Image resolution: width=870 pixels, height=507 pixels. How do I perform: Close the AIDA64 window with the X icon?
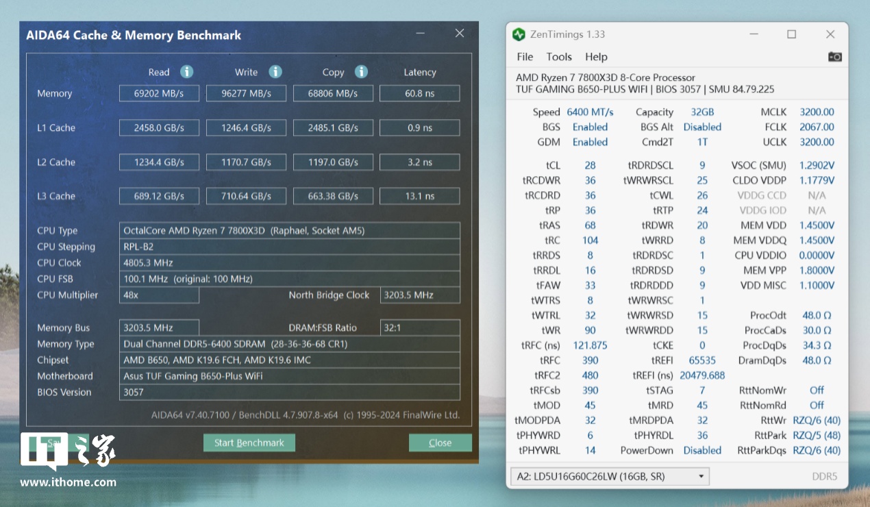click(460, 34)
